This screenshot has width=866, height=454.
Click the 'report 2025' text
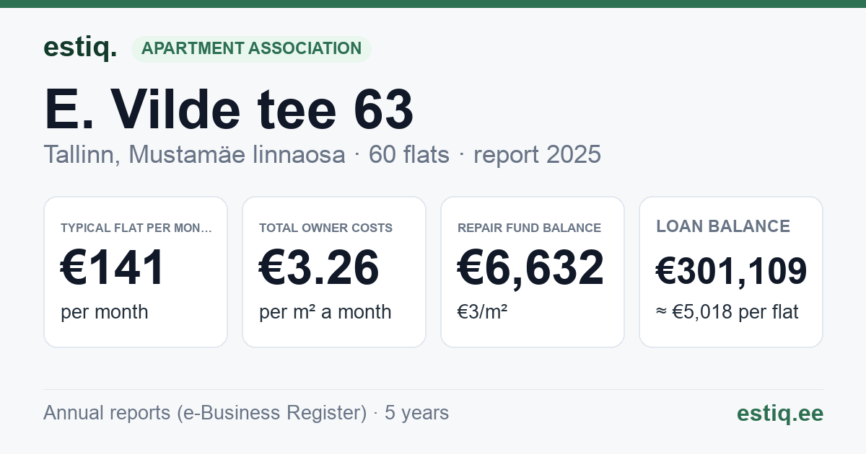pyautogui.click(x=537, y=154)
